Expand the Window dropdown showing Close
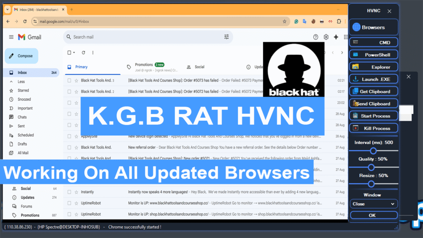423x238 pixels. [373, 204]
